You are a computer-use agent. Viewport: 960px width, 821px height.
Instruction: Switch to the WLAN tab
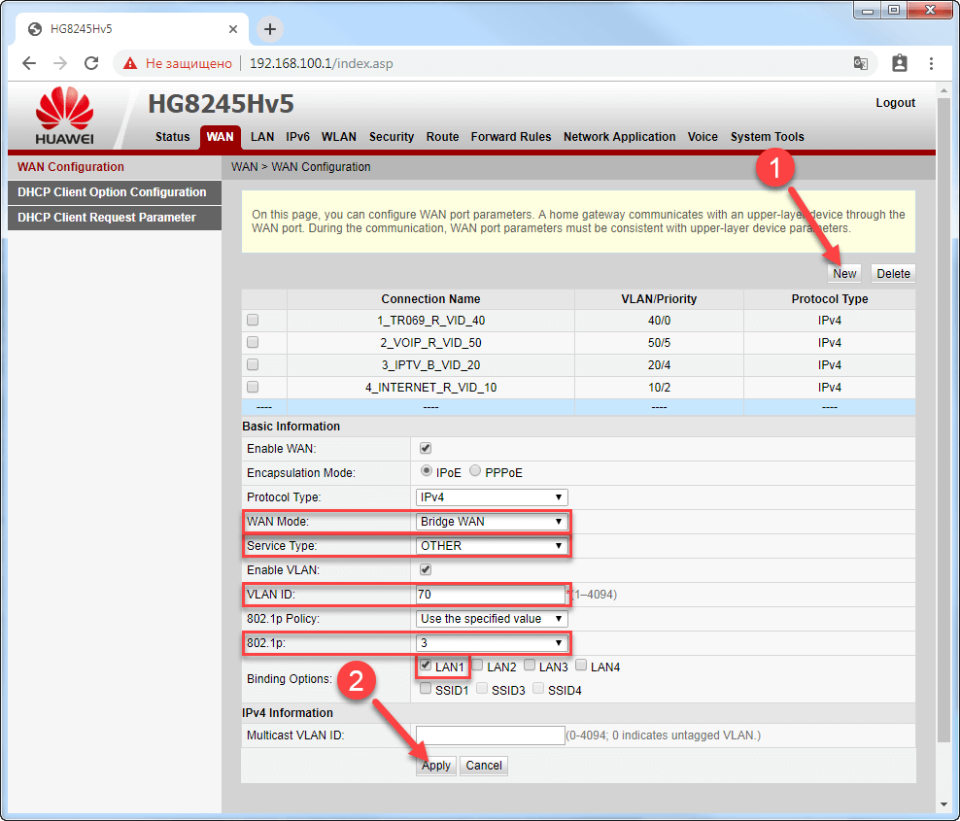339,137
